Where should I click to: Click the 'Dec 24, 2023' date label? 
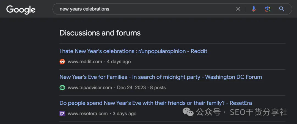point(131,87)
